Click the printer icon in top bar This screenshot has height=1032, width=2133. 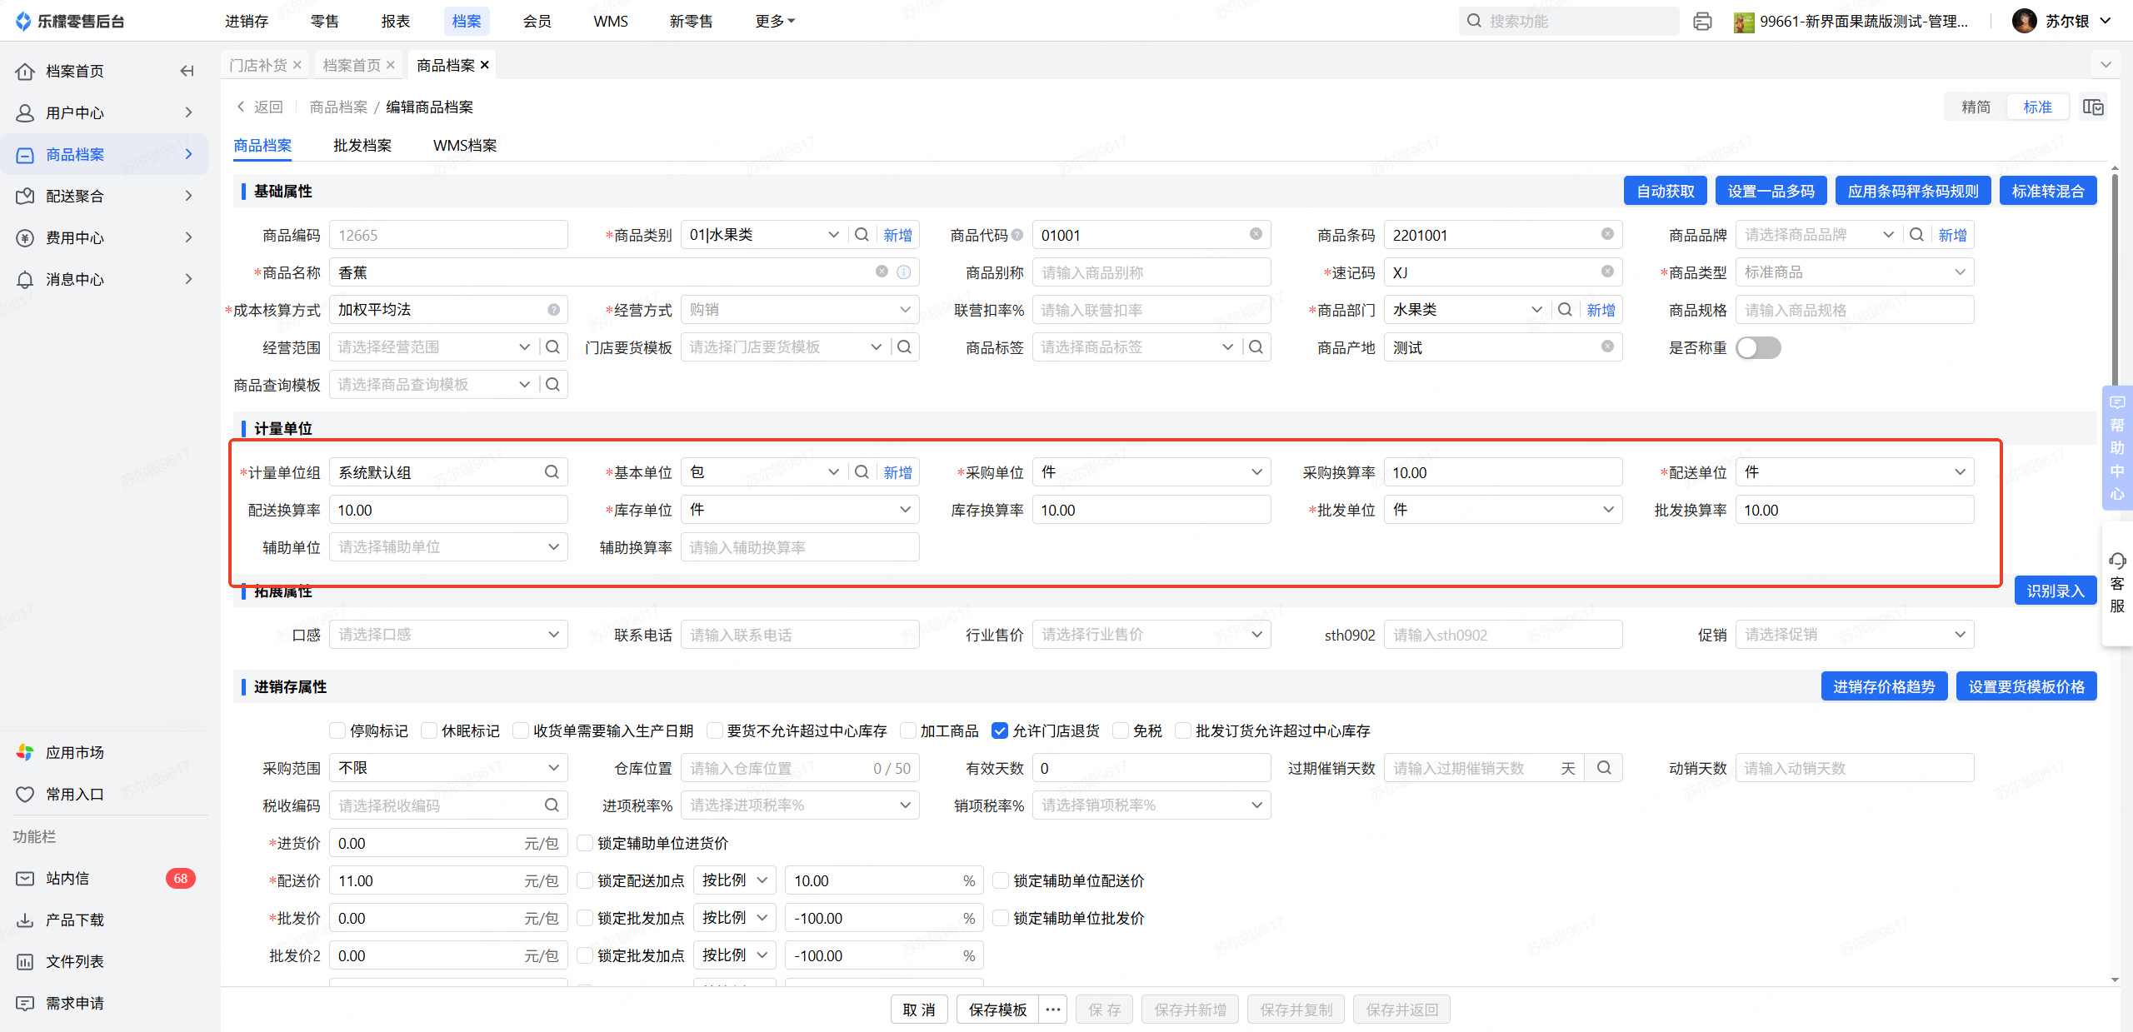click(x=1702, y=22)
